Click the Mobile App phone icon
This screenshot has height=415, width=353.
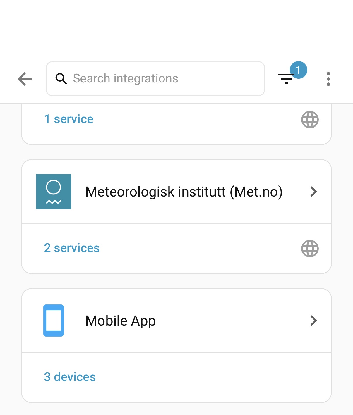point(54,321)
